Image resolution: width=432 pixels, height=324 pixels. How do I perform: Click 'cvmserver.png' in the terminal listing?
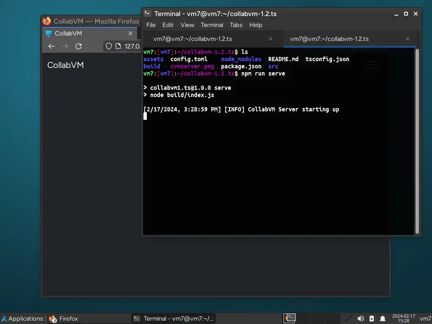(x=192, y=66)
